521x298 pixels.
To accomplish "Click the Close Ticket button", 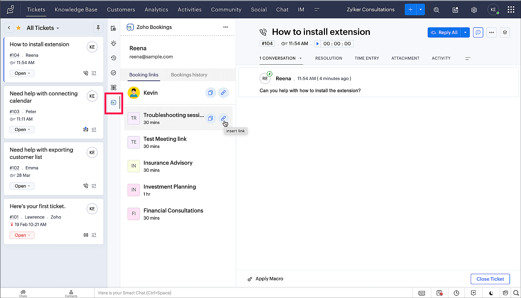I will coord(490,279).
